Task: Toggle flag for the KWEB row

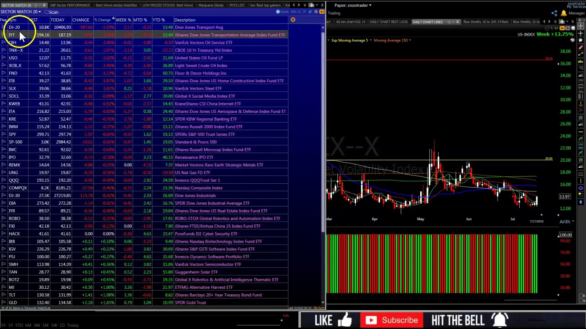Action: 3,104
